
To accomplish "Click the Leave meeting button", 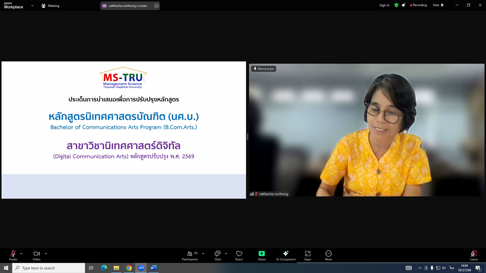I will (x=474, y=255).
